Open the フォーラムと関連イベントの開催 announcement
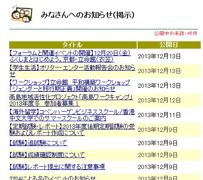This screenshot has width=203, height=180. pos(70,56)
